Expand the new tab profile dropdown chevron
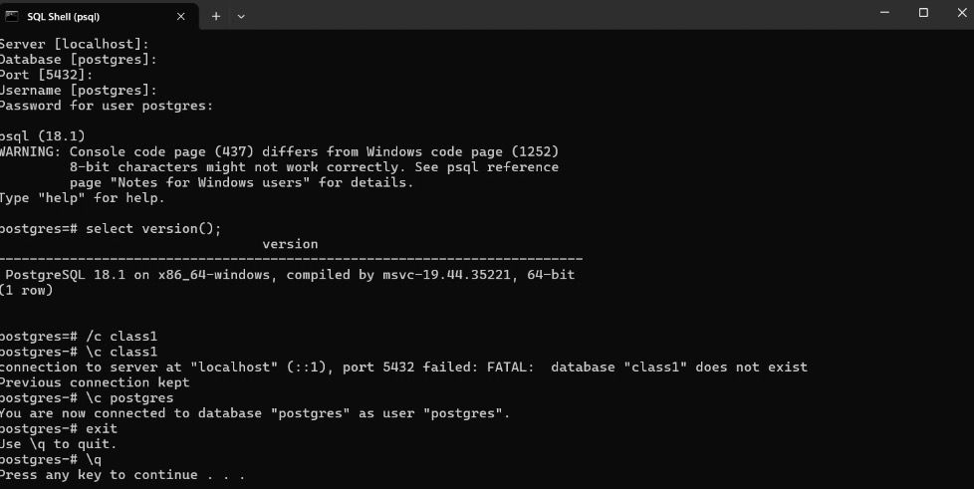Image resolution: width=974 pixels, height=489 pixels. tap(241, 16)
